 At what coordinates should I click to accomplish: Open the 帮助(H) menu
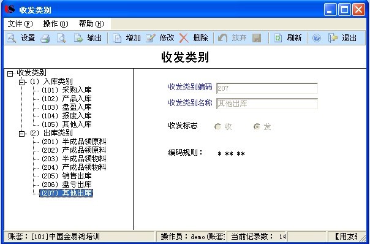[91, 24]
